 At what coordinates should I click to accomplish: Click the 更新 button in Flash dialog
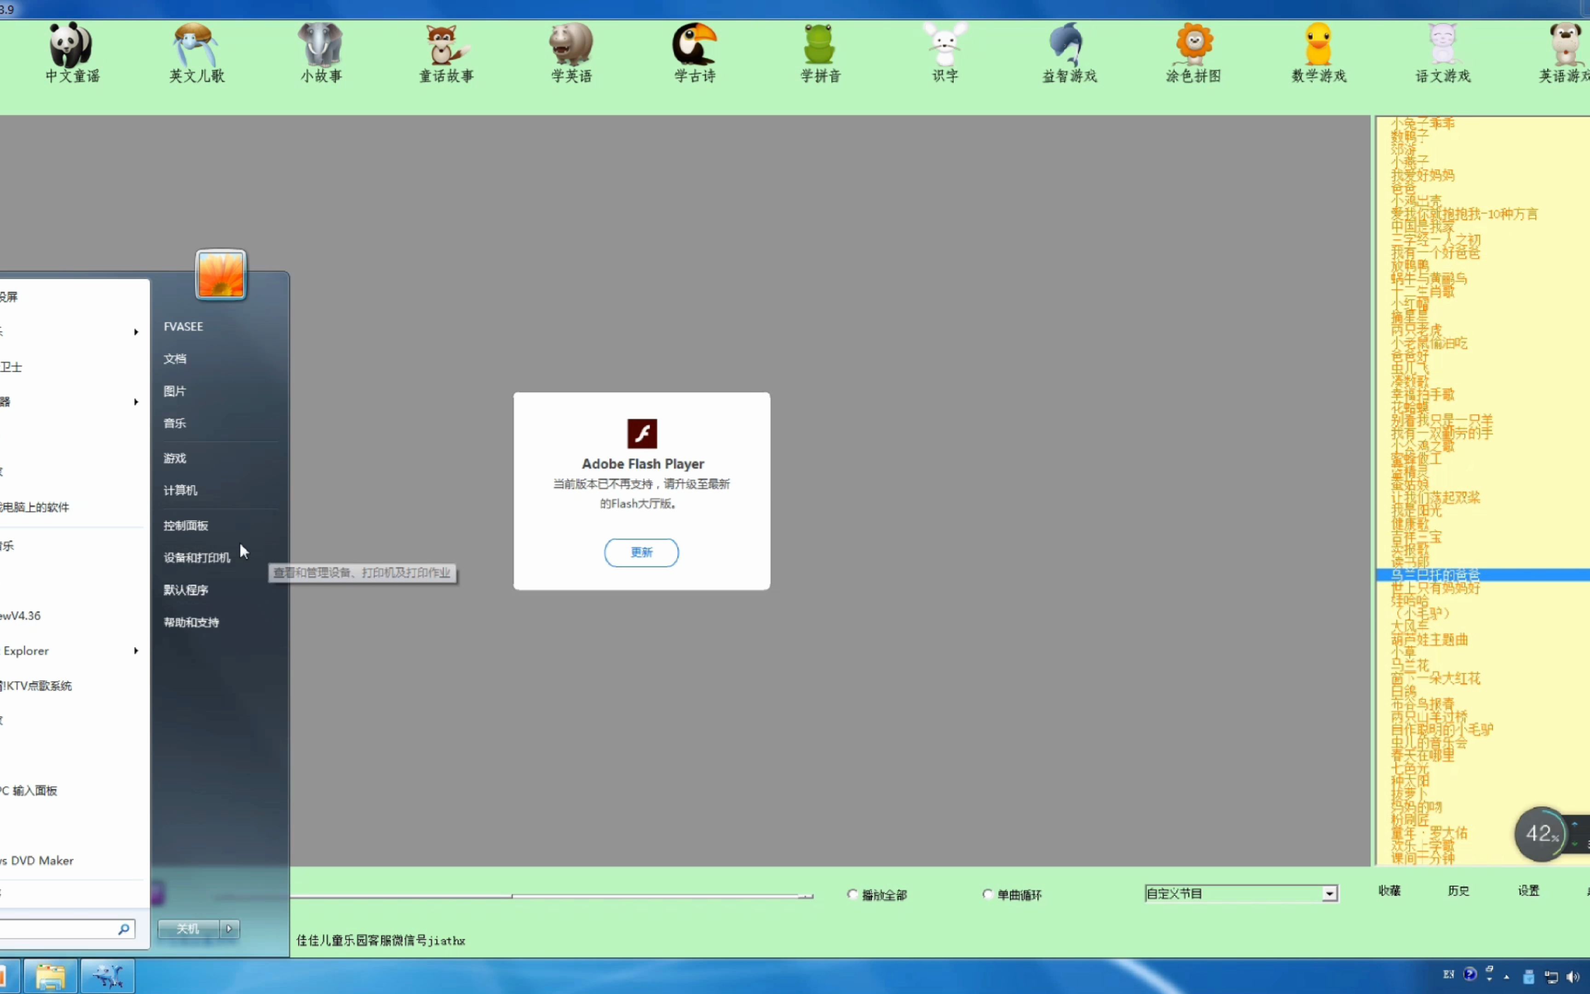coord(641,552)
